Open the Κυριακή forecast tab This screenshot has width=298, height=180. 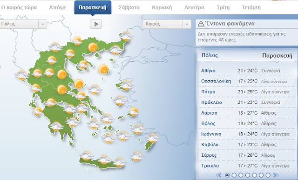[162, 7]
